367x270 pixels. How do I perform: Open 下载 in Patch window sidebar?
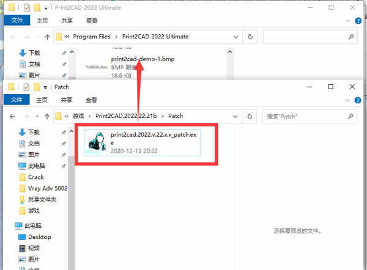pos(34,132)
